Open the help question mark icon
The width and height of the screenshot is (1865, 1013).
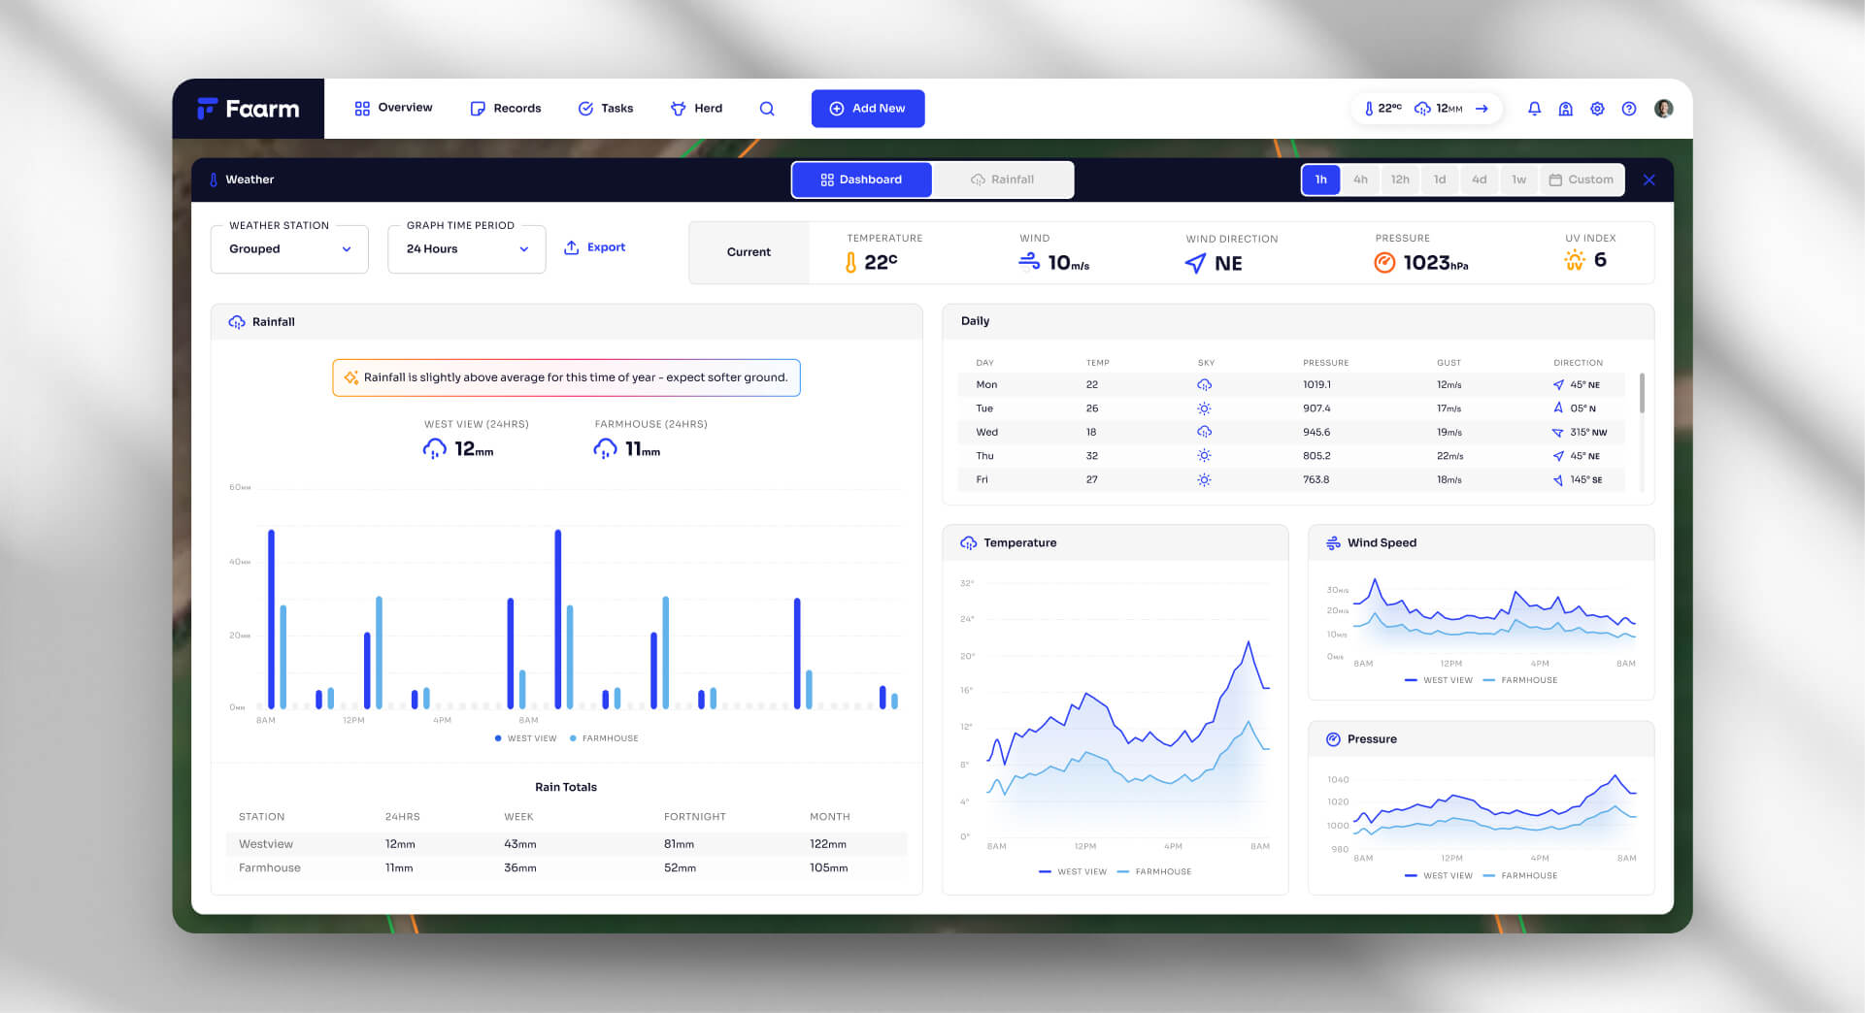coord(1629,109)
